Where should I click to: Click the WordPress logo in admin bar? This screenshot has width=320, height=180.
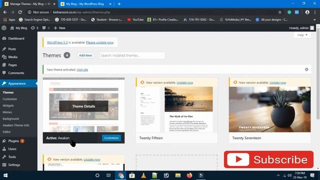[x=4, y=28]
